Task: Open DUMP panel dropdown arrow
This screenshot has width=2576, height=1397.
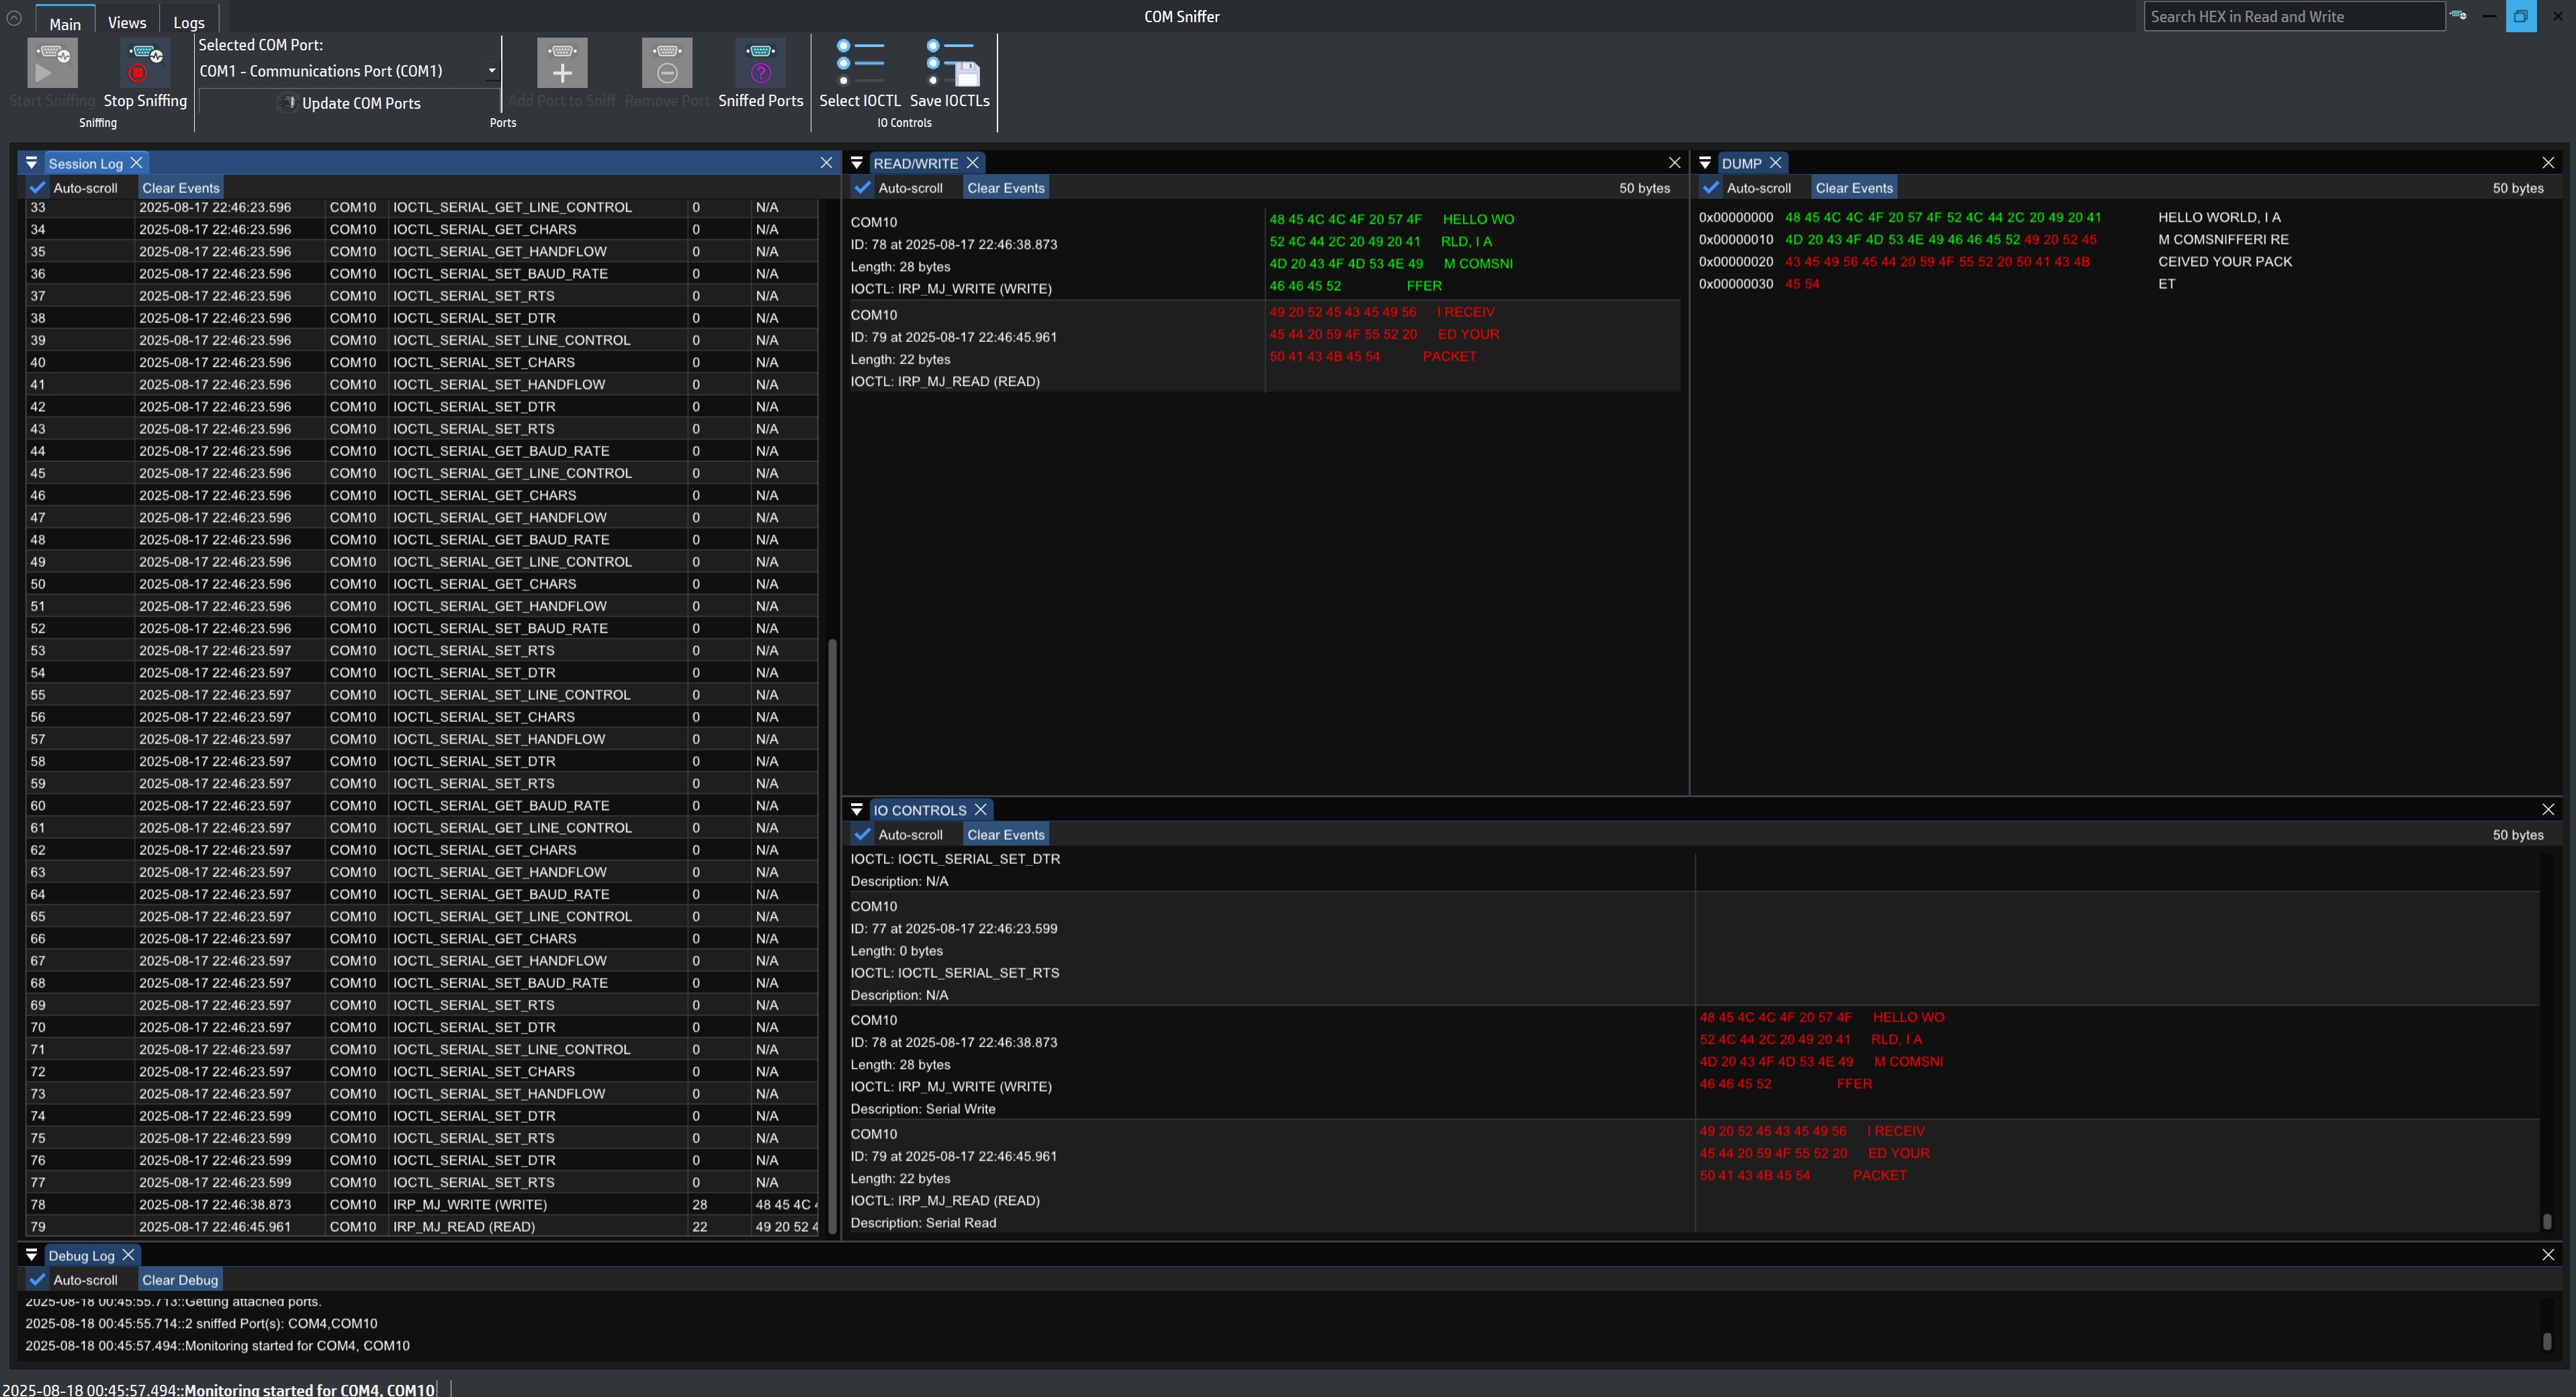Action: [1705, 163]
